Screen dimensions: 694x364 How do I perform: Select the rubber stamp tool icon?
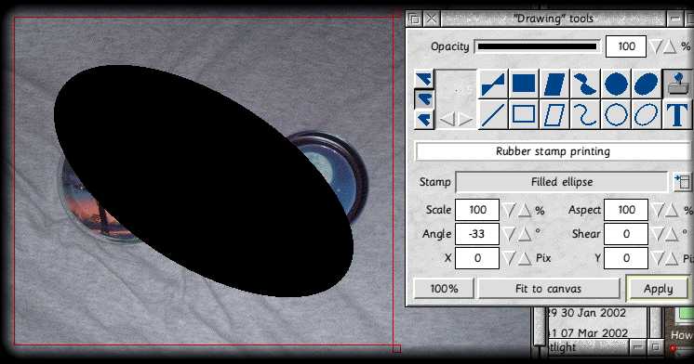677,84
